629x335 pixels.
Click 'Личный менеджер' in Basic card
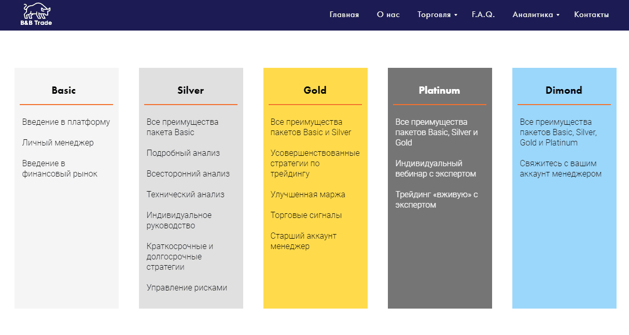click(x=58, y=142)
